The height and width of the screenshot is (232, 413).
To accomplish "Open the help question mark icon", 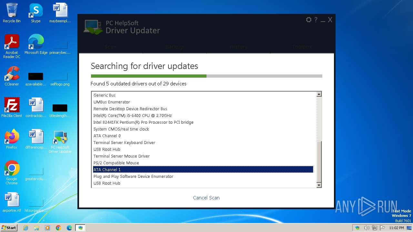I will 316,20.
